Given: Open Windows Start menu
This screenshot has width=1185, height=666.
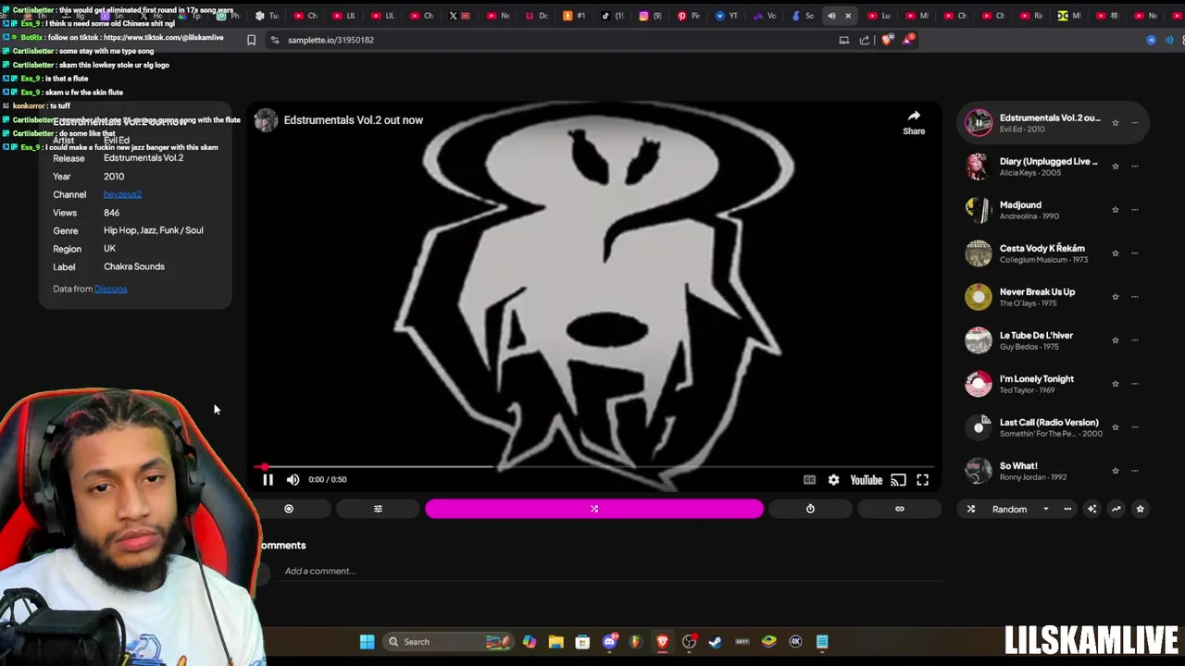Looking at the screenshot, I should (x=367, y=642).
